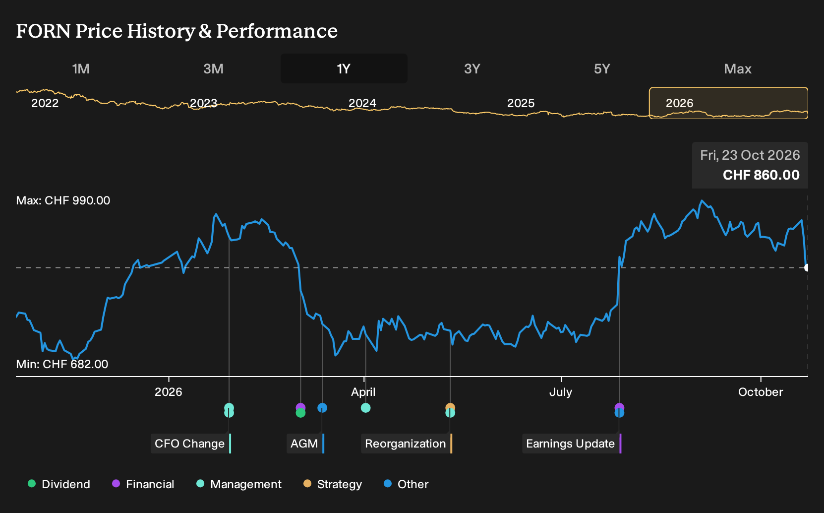The image size is (824, 513).
Task: Open the Reorganization event label
Action: coord(407,444)
